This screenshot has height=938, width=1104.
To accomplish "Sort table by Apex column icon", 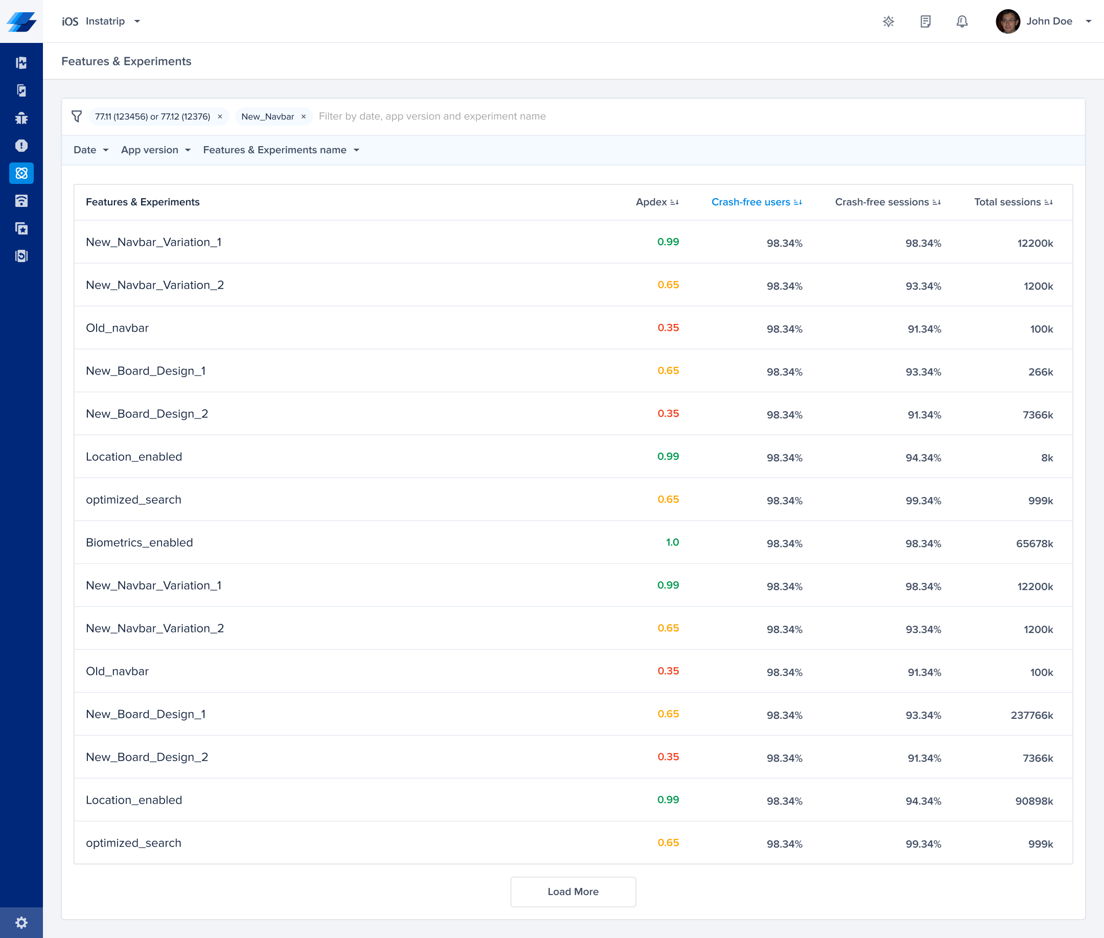I will pyautogui.click(x=674, y=202).
